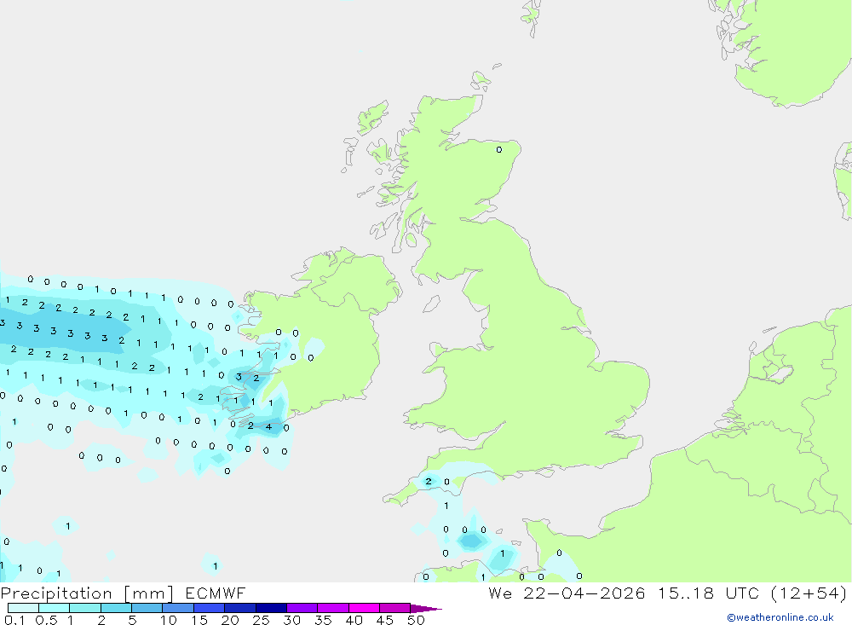Click the '0.1' legend scale label
Screen dimensions: 852x625
14,620
